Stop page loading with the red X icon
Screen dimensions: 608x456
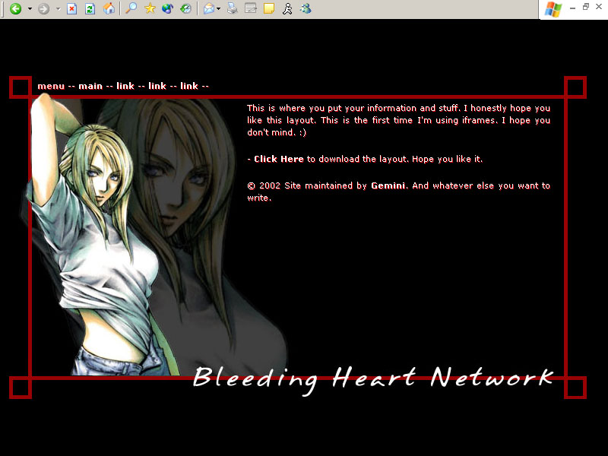coord(71,9)
